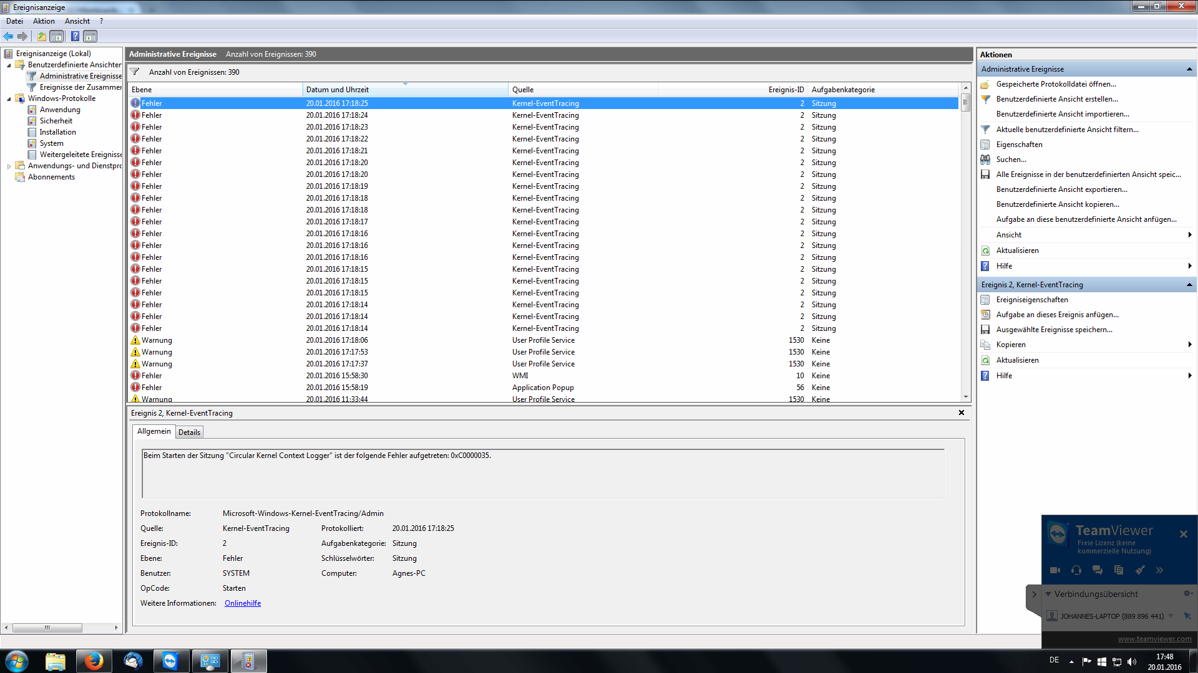Click the volume speaker tray icon
Screen dimensions: 1198x673
pos(1132,662)
